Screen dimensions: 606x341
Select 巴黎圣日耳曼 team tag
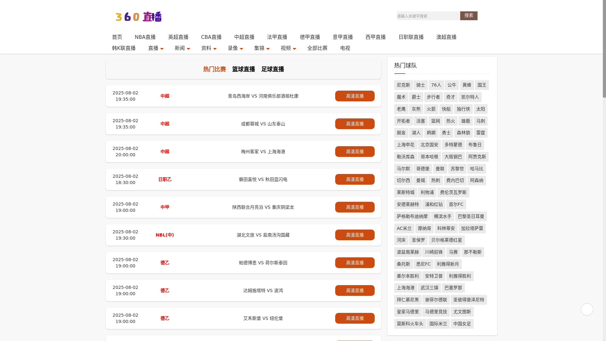[x=471, y=216]
